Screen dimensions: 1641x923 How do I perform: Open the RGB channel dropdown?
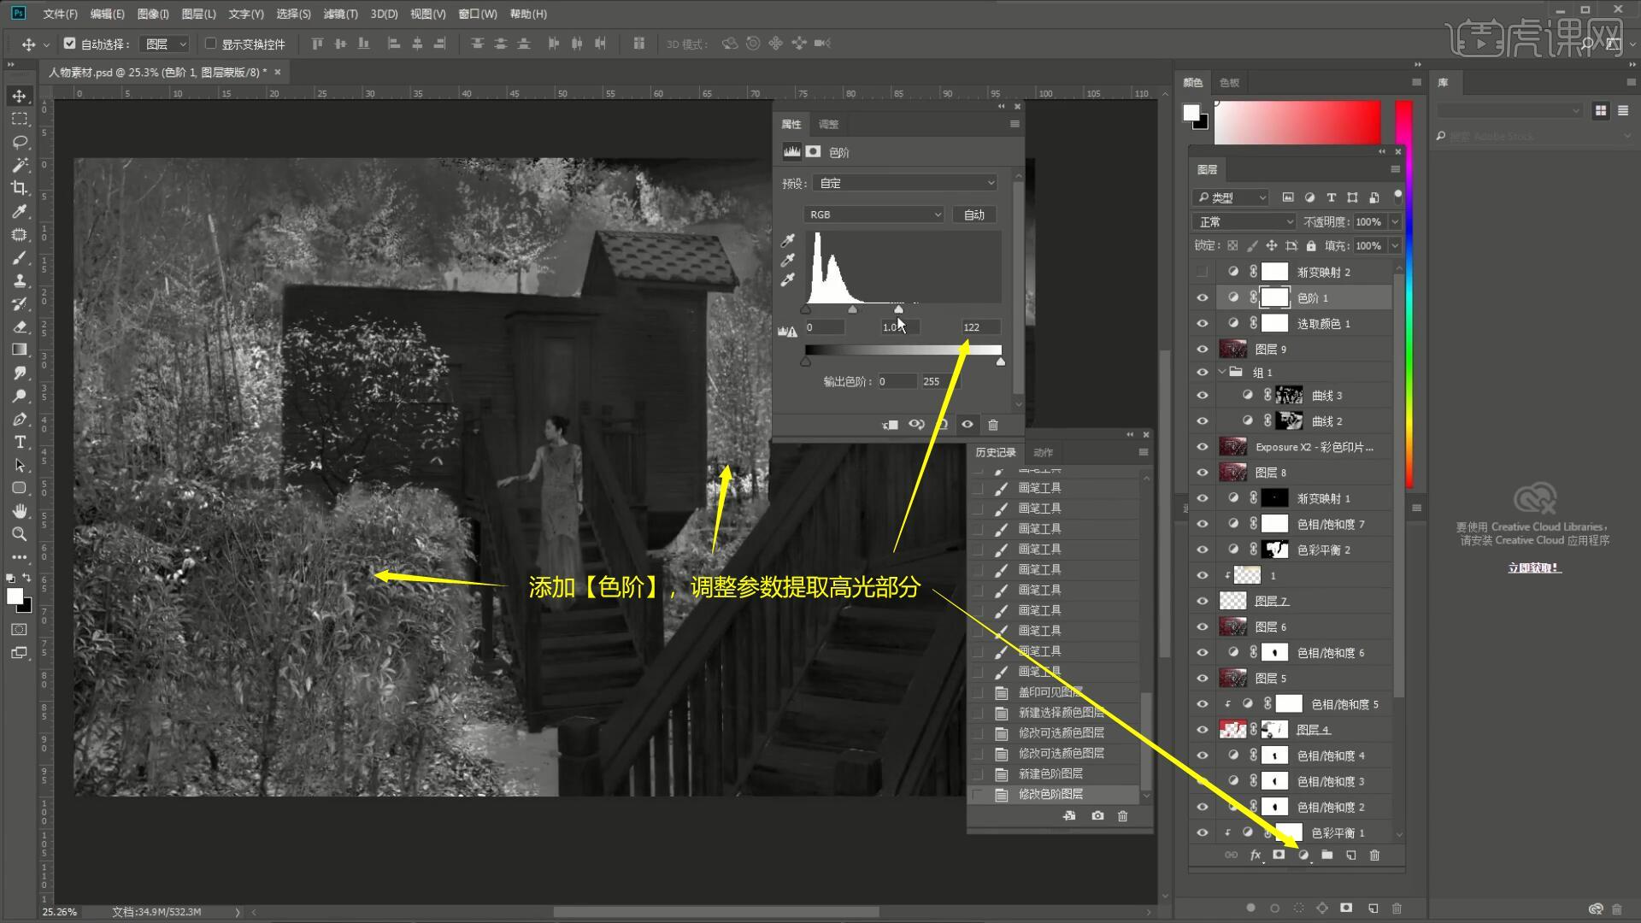coord(873,215)
